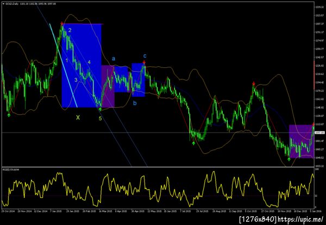Select the wave label 2 text
Screen dimensions: 326x225
(70, 30)
